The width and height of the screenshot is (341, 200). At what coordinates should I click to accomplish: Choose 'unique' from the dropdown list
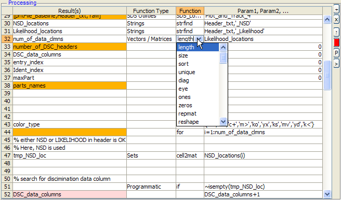tap(198, 72)
